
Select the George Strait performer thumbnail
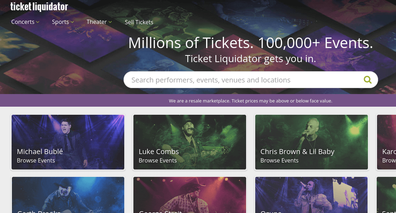pos(190,195)
